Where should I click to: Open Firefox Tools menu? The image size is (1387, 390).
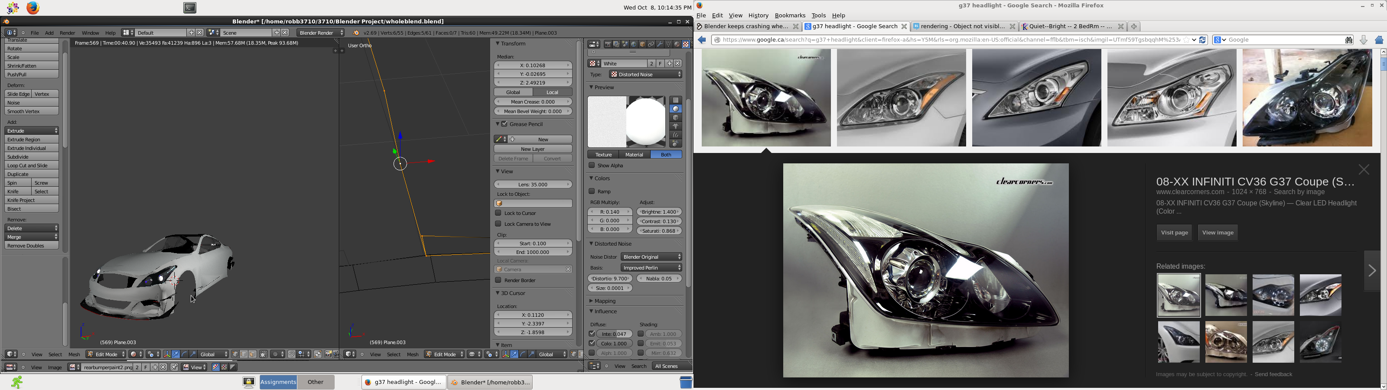(x=818, y=16)
